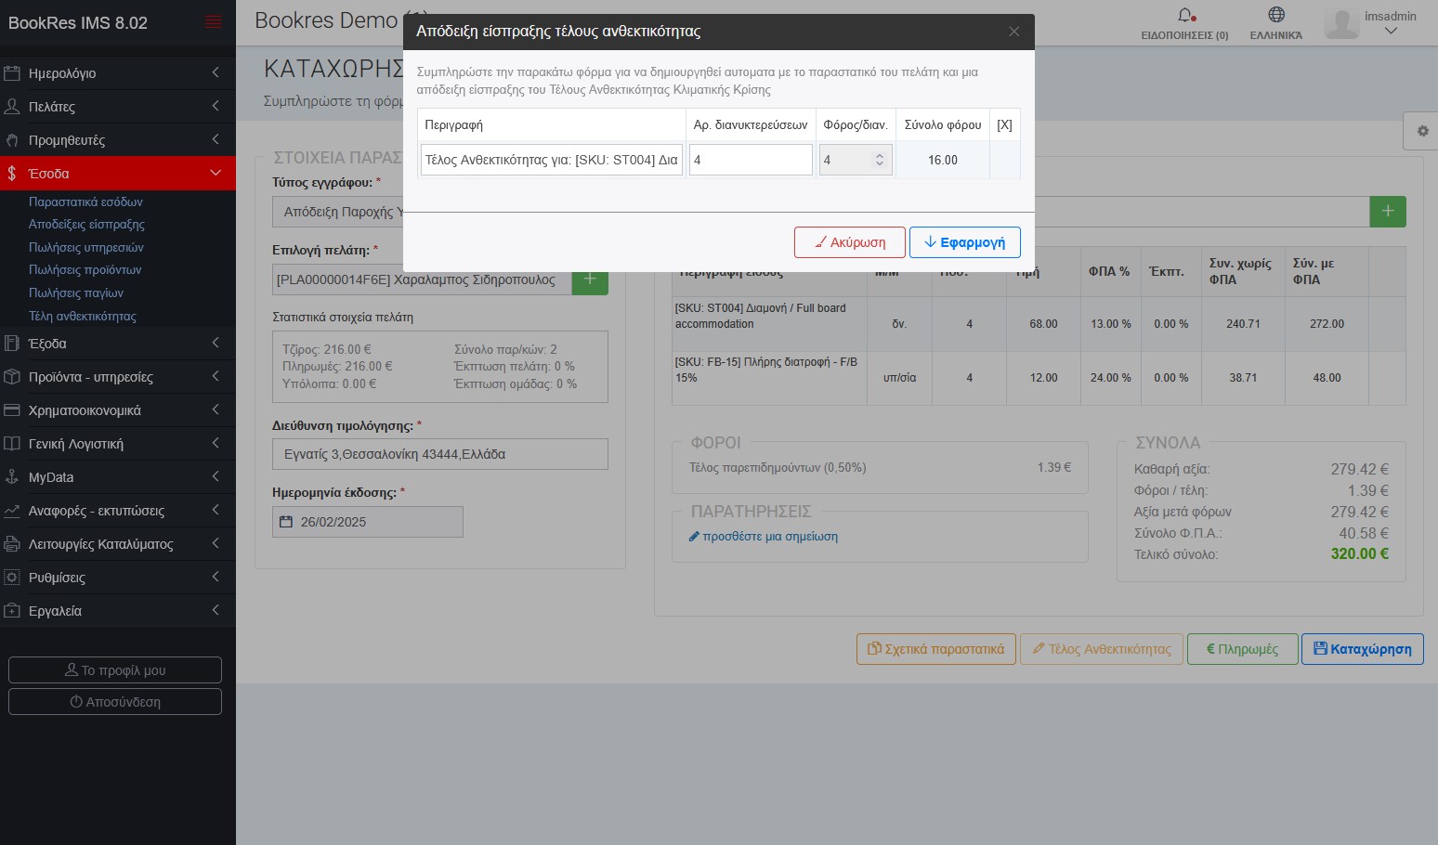
Task: Click the Εφαρμογή button
Action: (x=964, y=242)
